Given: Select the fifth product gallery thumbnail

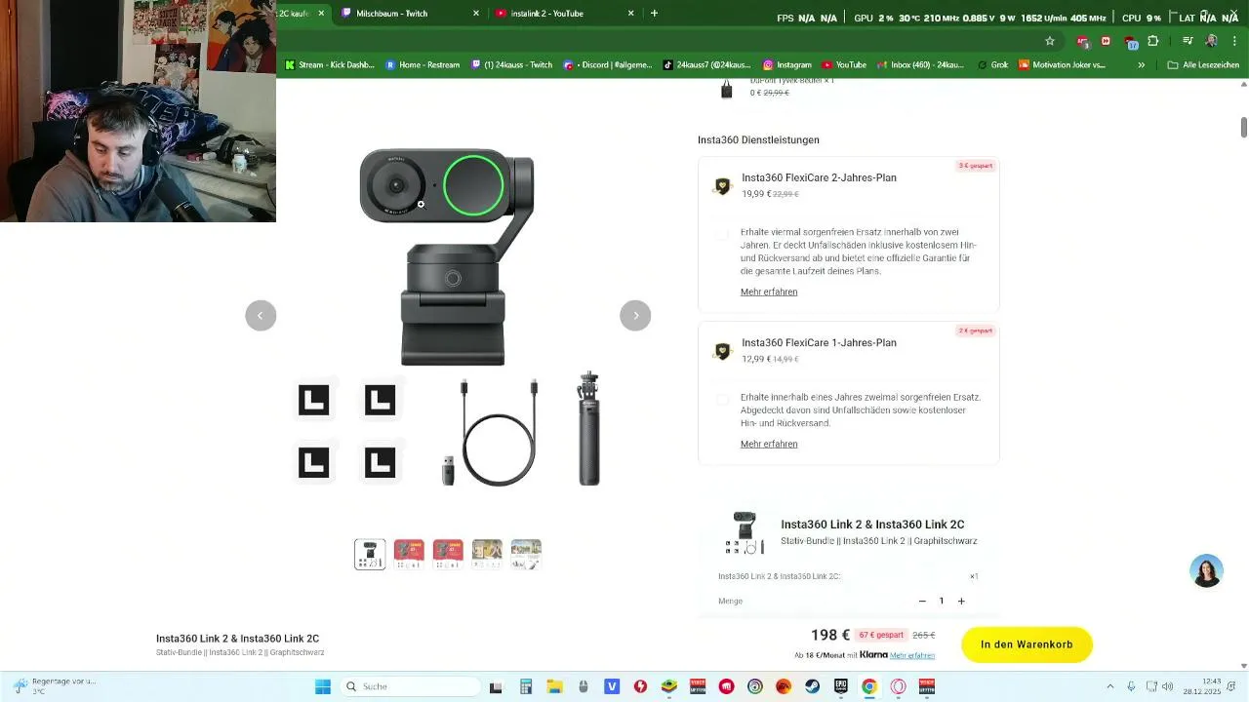Looking at the screenshot, I should coord(526,554).
